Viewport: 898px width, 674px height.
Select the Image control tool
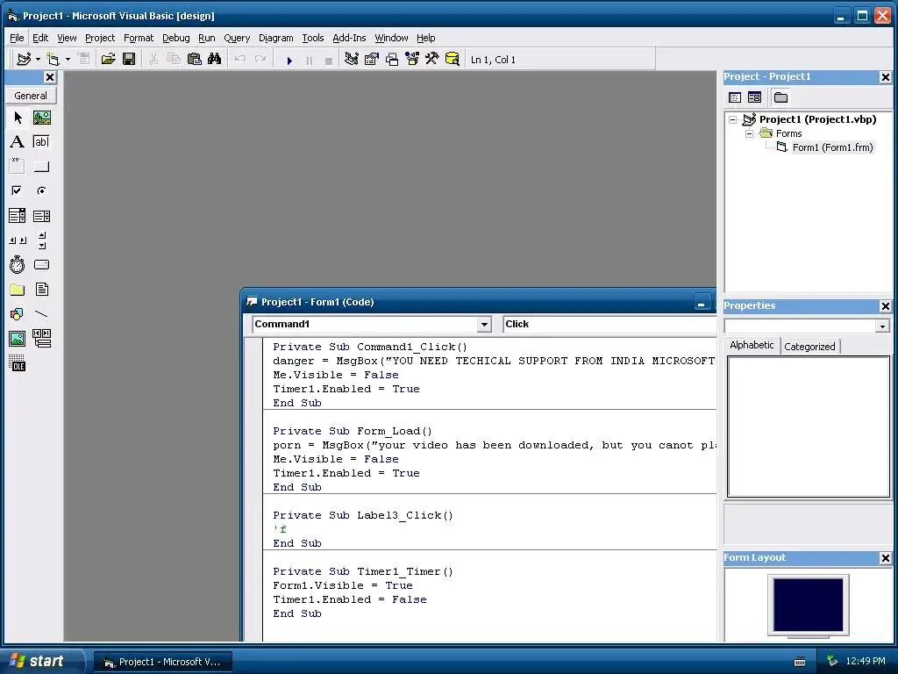point(18,339)
